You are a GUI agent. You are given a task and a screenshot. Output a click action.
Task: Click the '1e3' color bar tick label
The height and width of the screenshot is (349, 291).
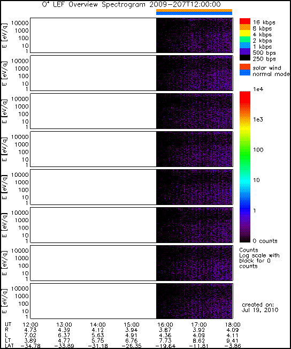pyautogui.click(x=258, y=119)
